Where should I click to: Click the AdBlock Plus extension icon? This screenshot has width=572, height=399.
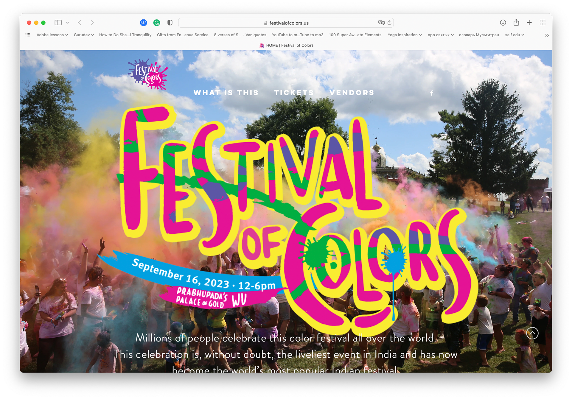(x=144, y=23)
